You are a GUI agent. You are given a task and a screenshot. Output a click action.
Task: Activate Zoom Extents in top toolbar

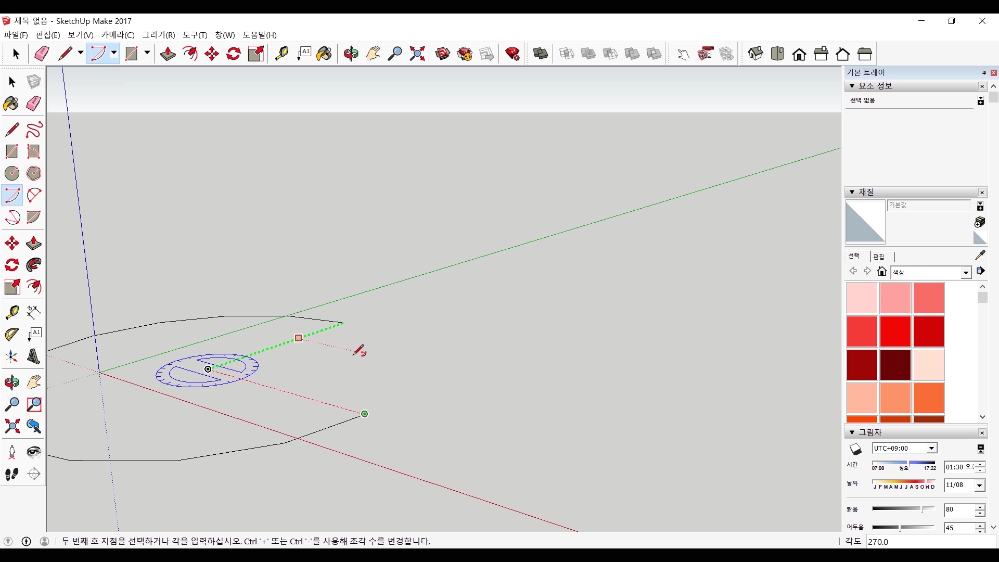pos(417,54)
